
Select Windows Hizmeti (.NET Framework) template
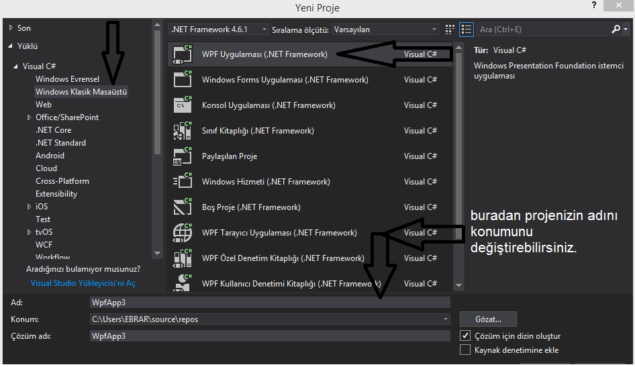310,182
